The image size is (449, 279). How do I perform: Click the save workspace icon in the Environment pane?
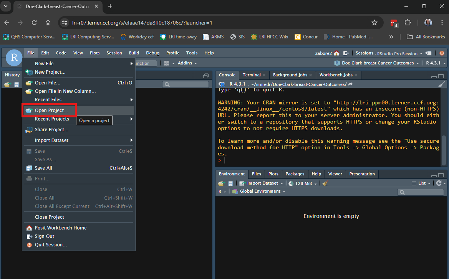coord(230,183)
